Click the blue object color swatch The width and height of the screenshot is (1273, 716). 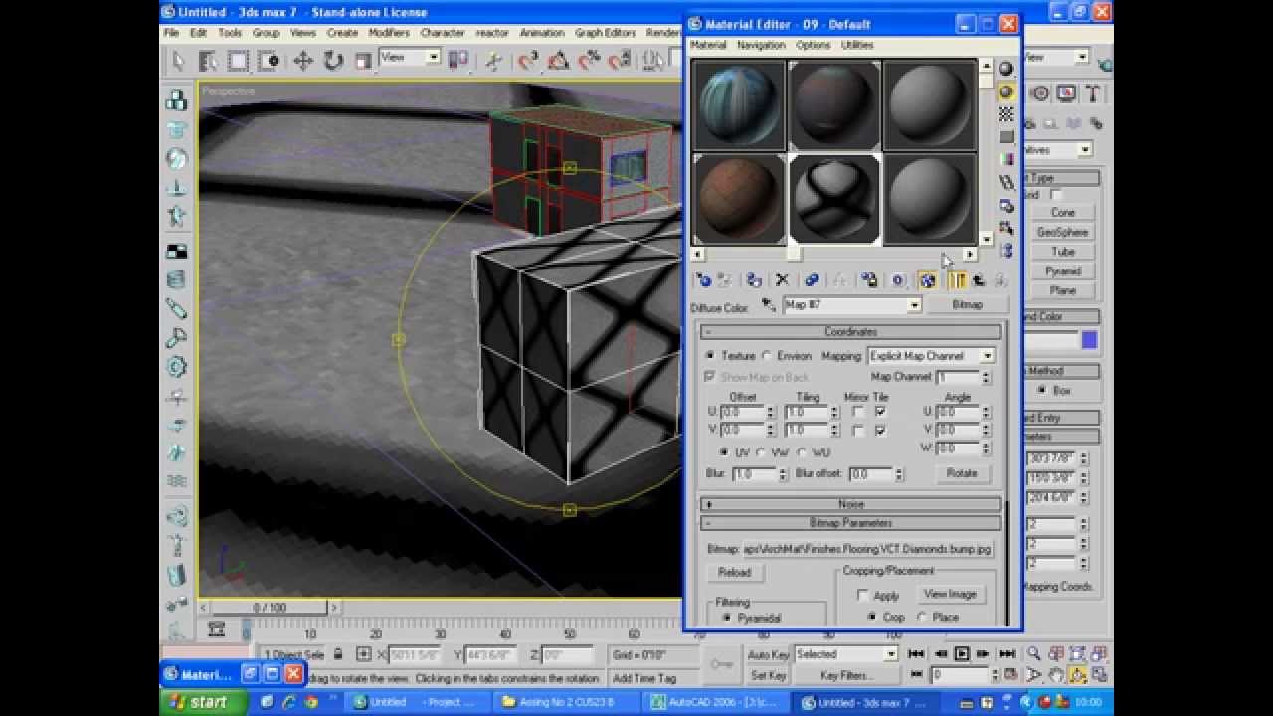point(1089,340)
